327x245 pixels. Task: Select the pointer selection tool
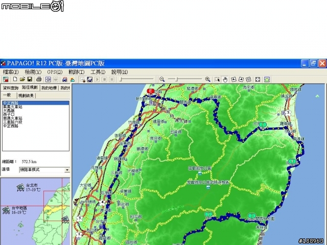217,80
